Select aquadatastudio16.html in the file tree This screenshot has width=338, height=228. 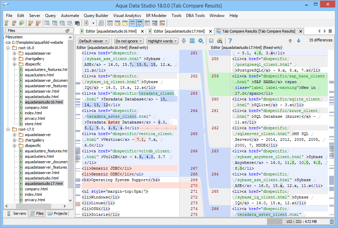pos(44,102)
